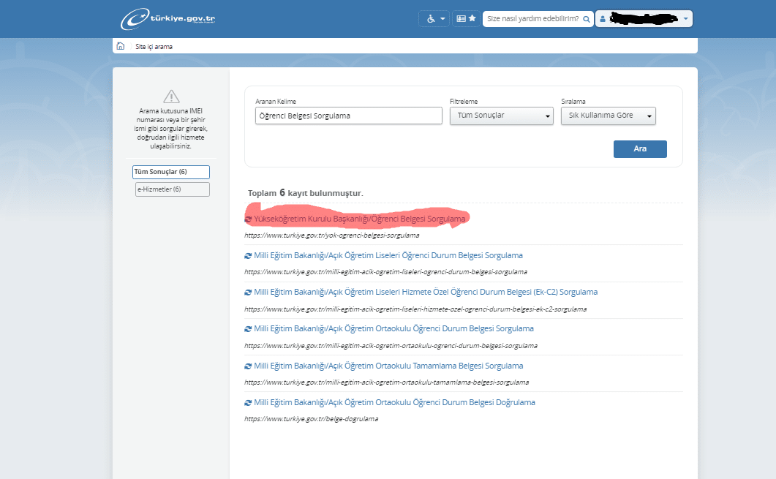
Task: Open Hizmete Özel Öğrenci Durum Belgesi (Ek-C2) link
Action: pyautogui.click(x=426, y=292)
